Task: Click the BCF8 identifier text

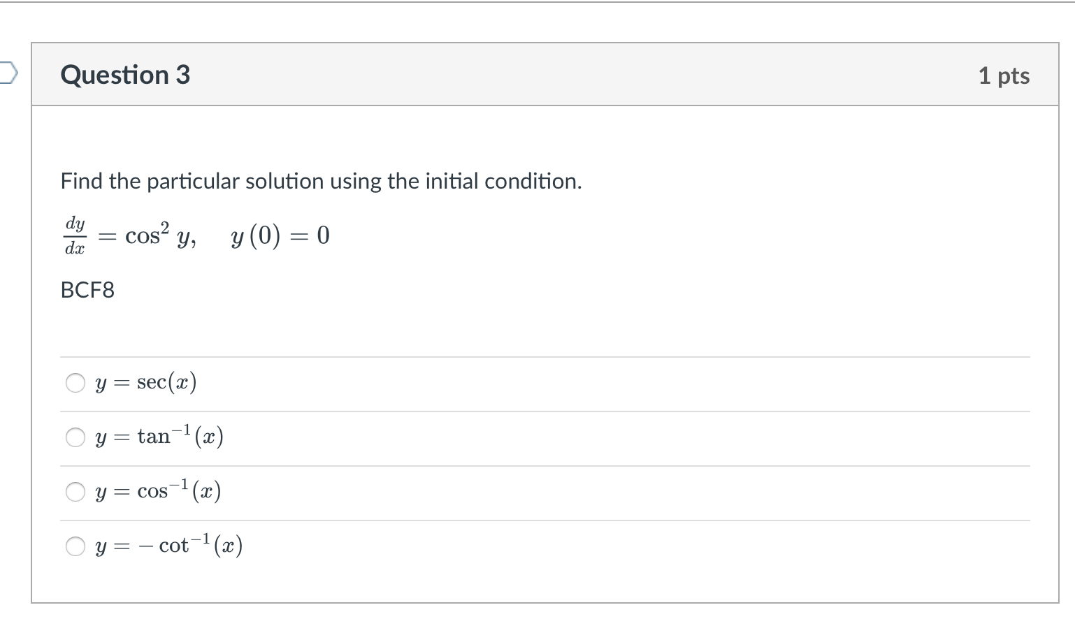Action: click(87, 290)
